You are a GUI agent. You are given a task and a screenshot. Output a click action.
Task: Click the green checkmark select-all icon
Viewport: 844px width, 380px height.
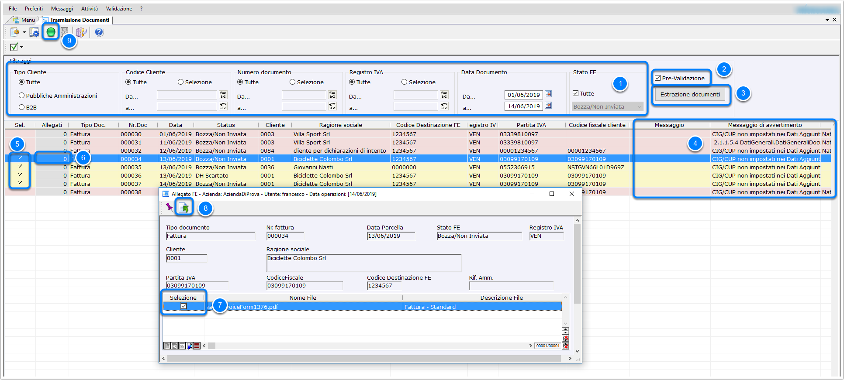point(14,47)
